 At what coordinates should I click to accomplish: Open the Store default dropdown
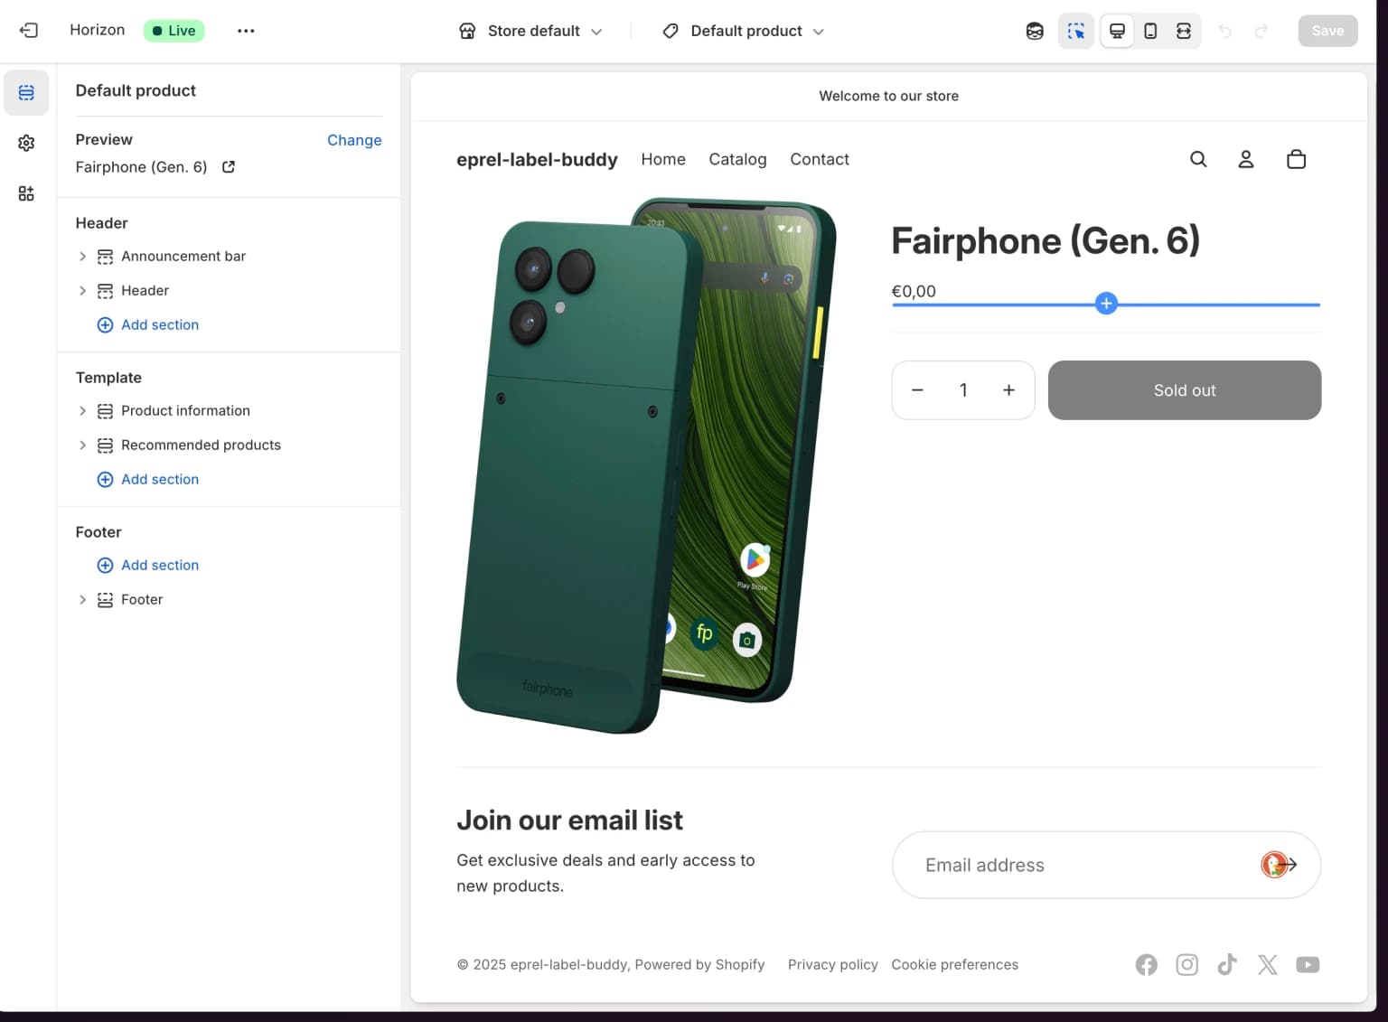tap(531, 30)
